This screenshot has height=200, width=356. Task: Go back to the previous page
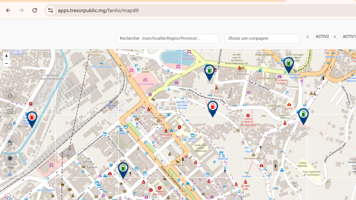[x=8, y=10]
